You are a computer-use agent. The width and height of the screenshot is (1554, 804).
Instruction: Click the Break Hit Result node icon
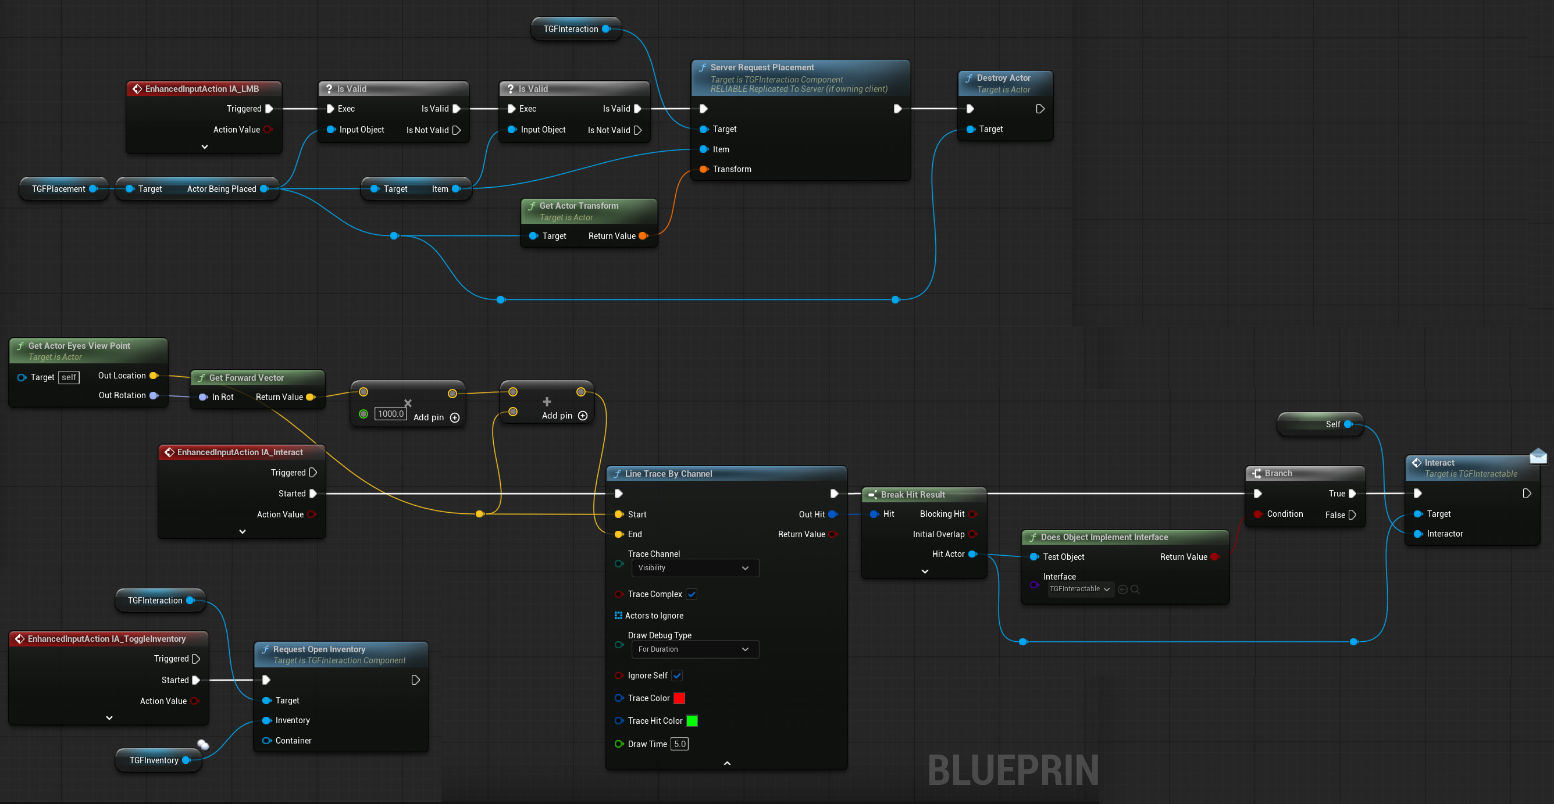pos(872,495)
